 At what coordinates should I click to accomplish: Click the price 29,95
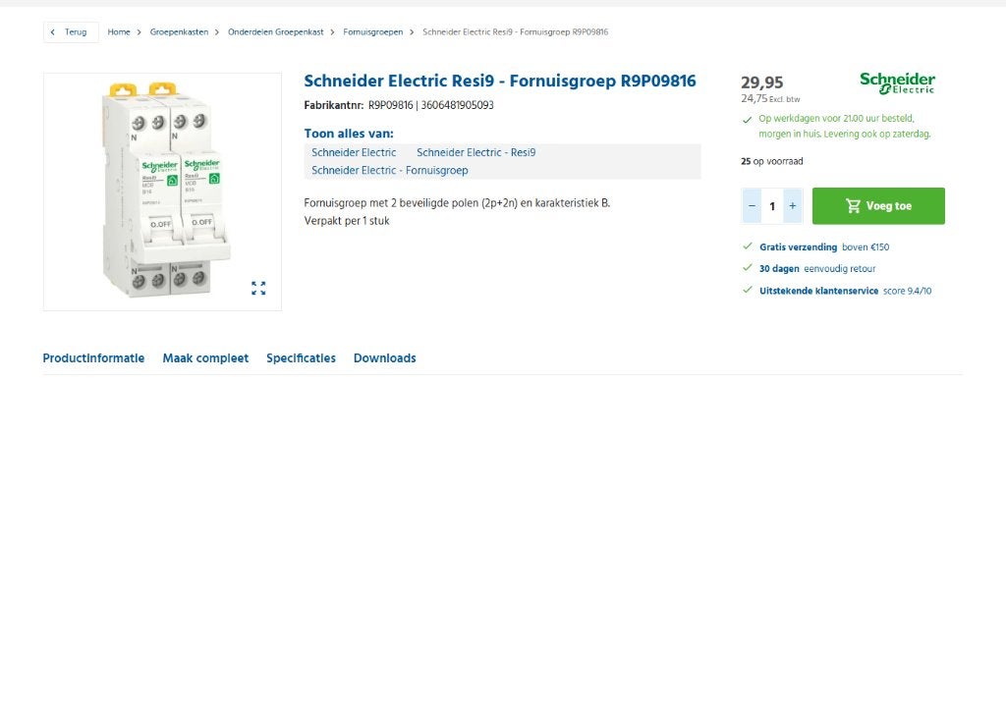761,82
